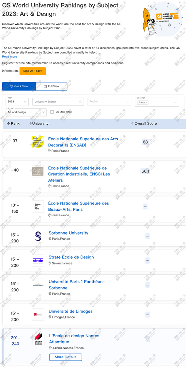Click the Université de Limoges logo
The image size is (186, 368).
(38, 314)
